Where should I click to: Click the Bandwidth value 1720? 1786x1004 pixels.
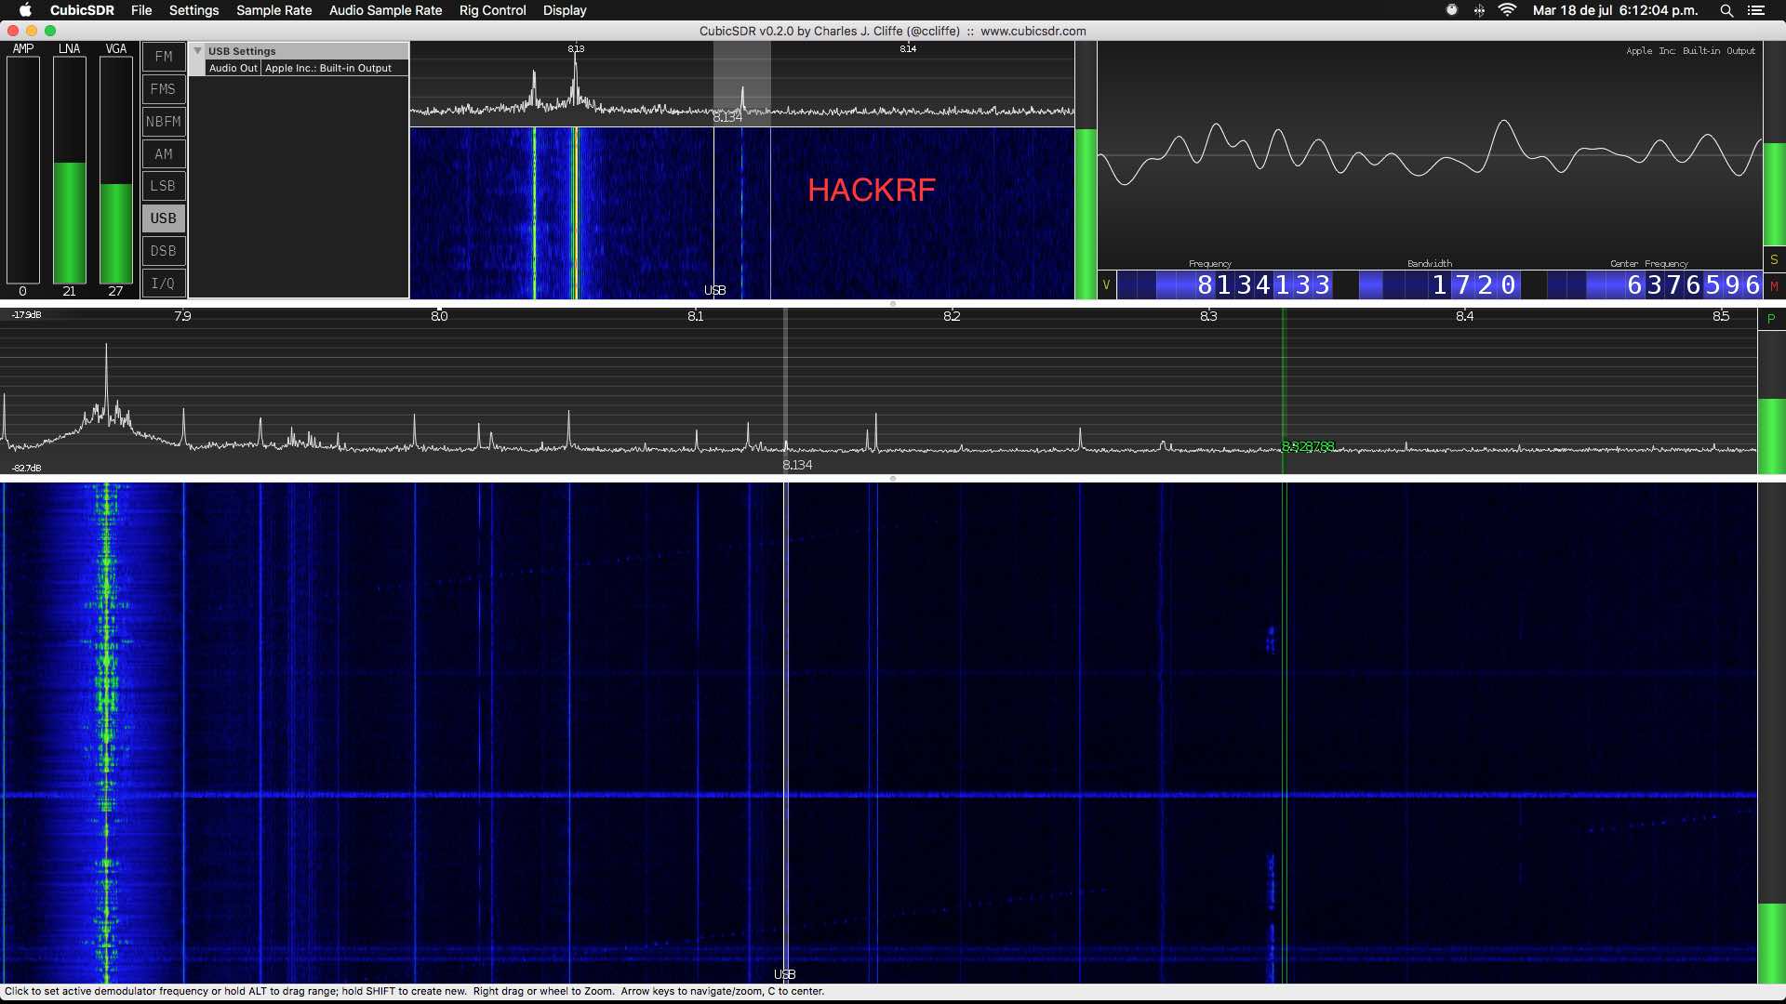click(1474, 284)
